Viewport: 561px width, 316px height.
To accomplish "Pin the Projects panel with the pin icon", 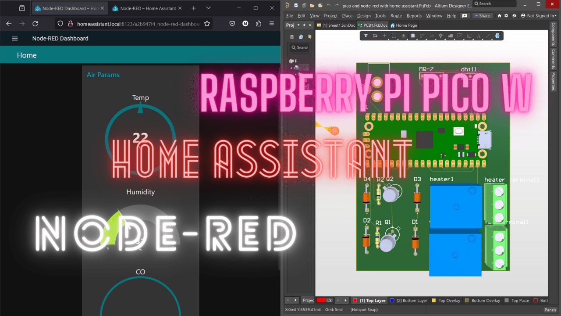I will (304, 25).
